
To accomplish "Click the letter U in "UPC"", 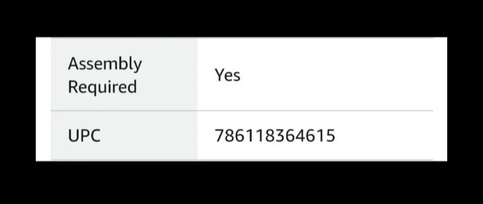I will click(73, 136).
